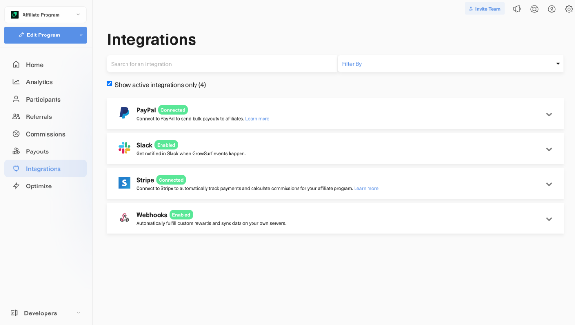This screenshot has width=575, height=325.
Task: Open the Edit Program dropdown arrow
Action: pos(81,35)
